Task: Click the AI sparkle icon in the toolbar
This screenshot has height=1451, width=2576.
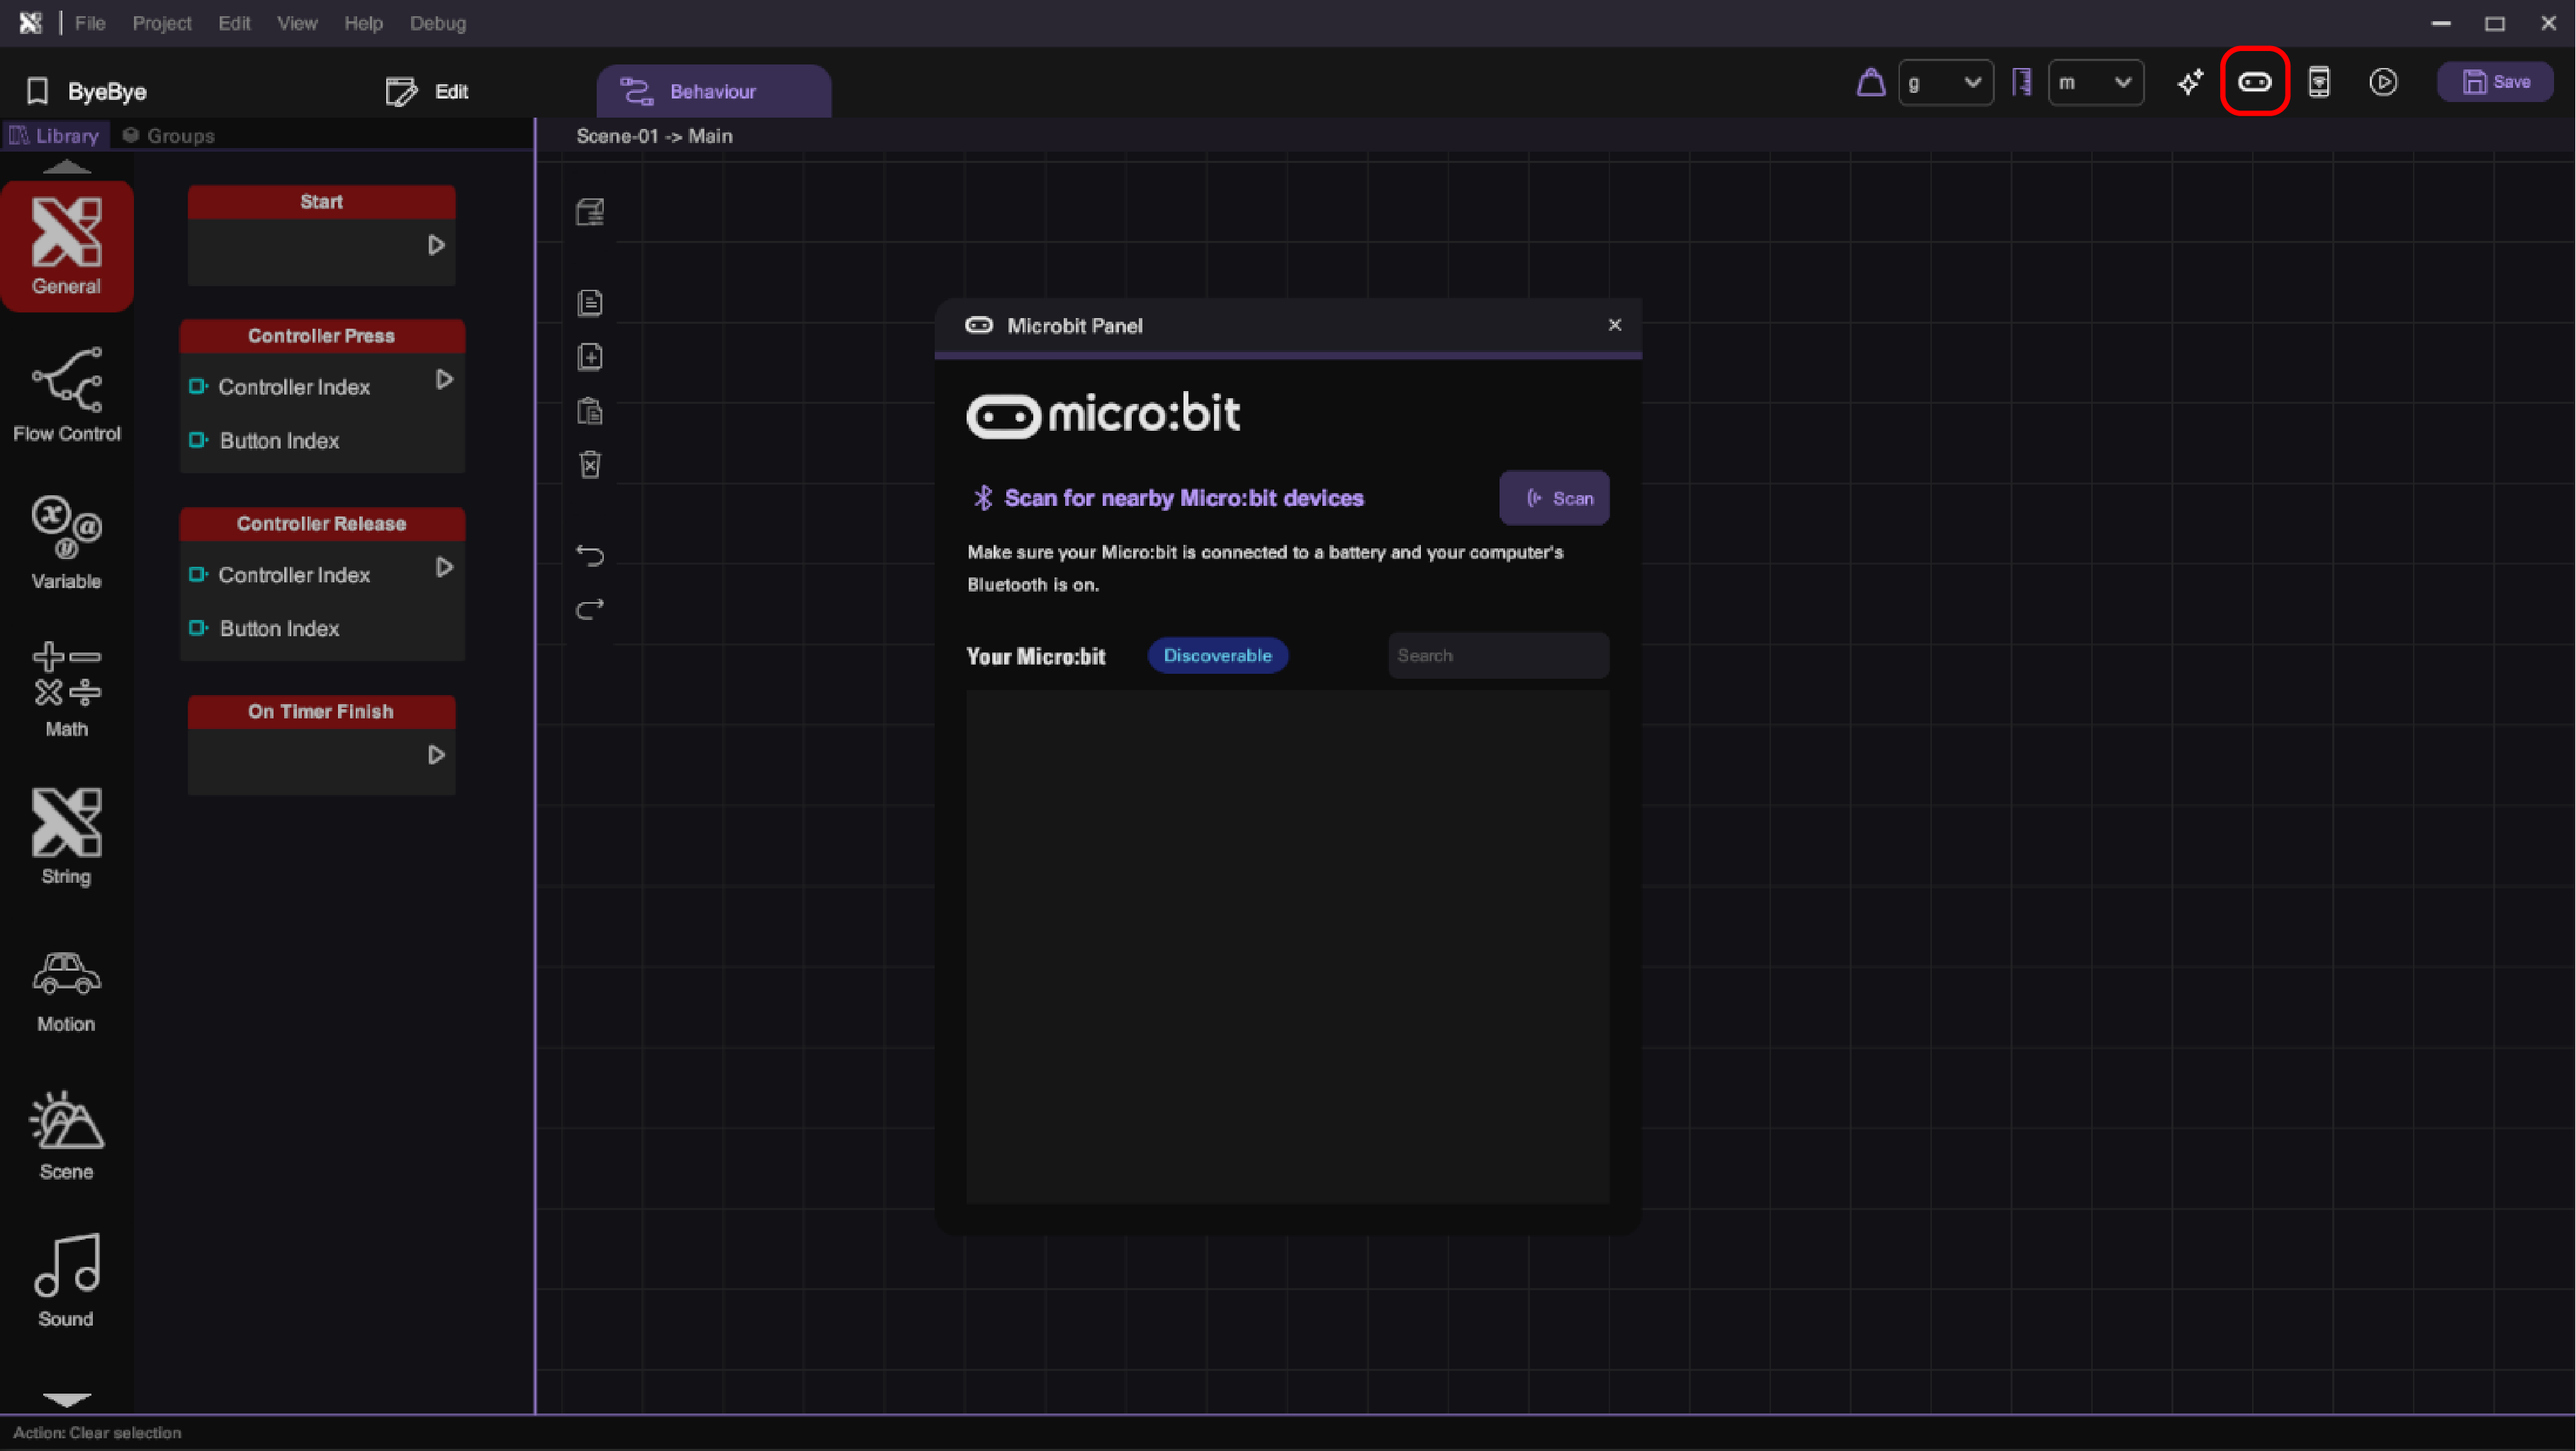Action: tap(2190, 82)
